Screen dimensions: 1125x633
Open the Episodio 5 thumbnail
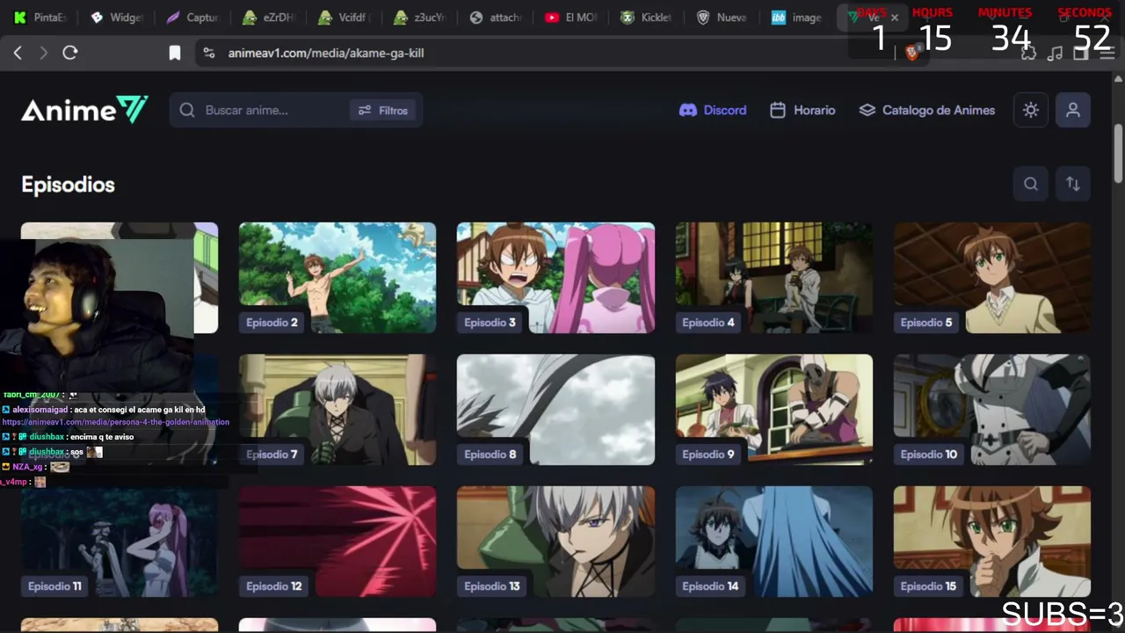coord(992,278)
